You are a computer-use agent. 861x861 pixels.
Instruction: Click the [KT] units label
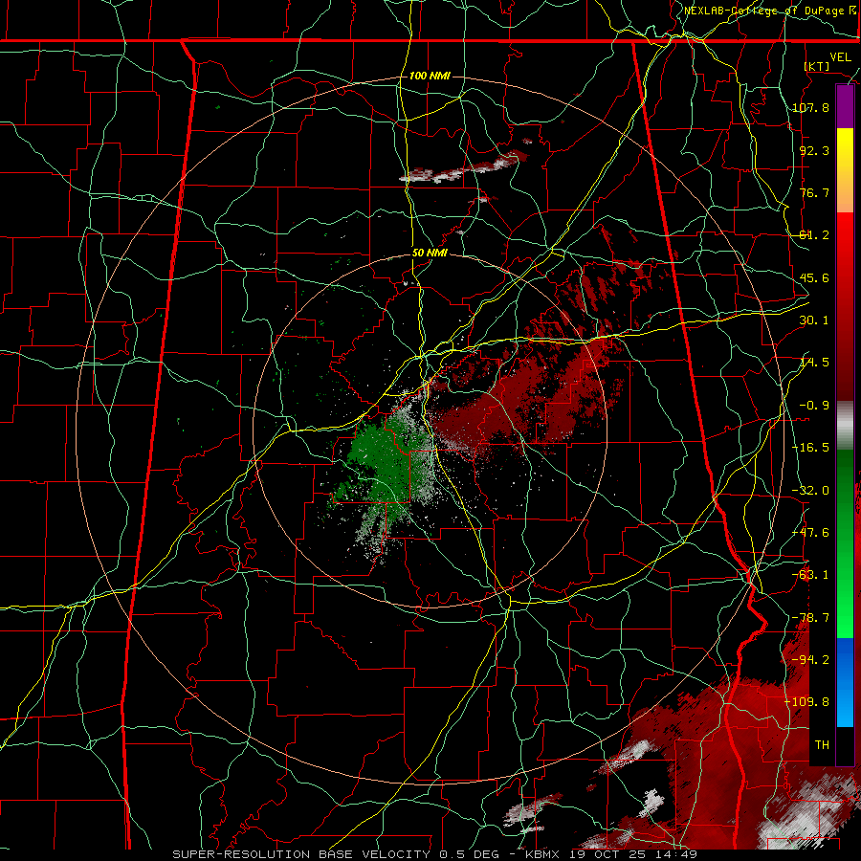point(817,66)
